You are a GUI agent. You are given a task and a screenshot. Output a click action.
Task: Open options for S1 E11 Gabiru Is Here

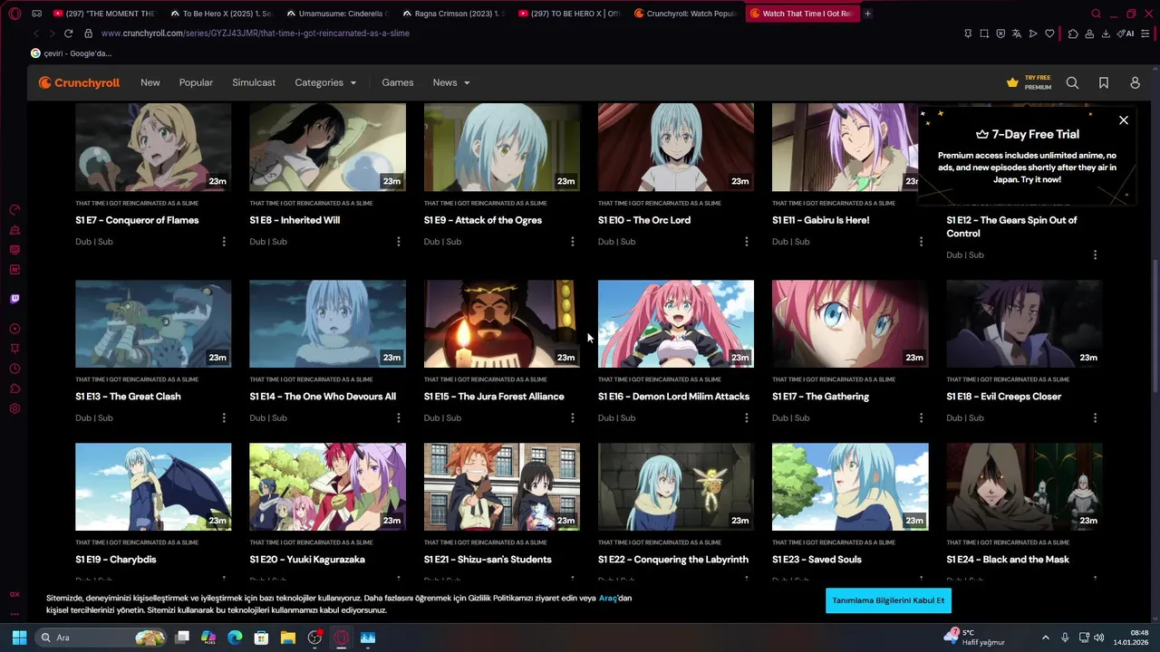[921, 242]
